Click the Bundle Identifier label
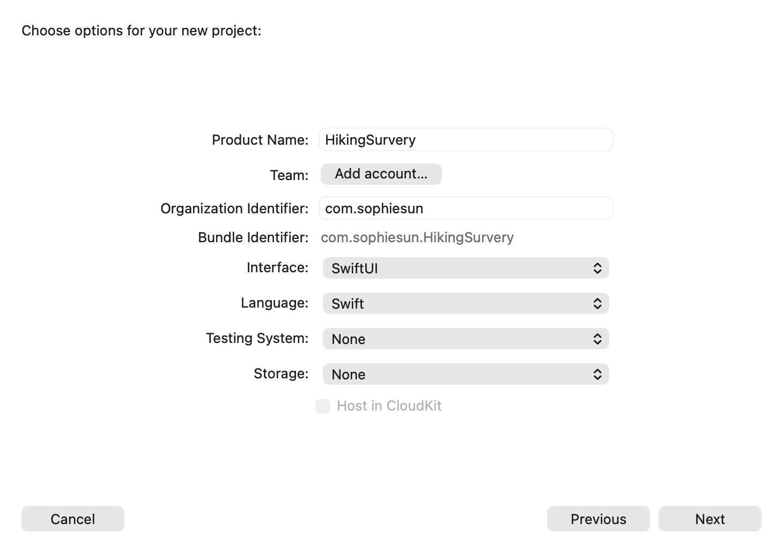Screen dimensions: 783x553 pyautogui.click(x=253, y=237)
